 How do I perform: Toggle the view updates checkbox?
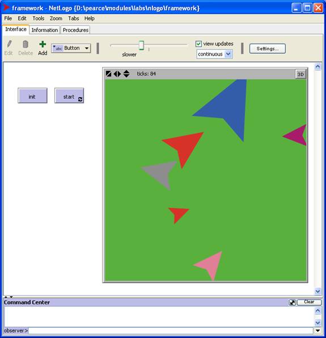point(198,44)
